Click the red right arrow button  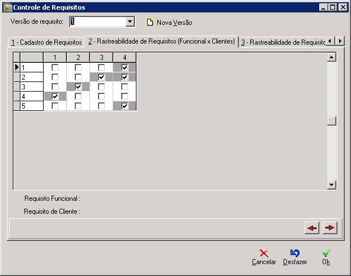point(329,228)
